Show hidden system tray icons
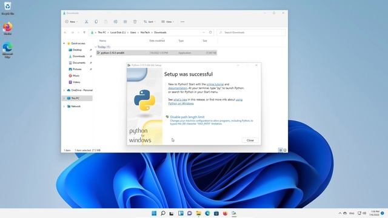Viewport: 388px width, 218px height. [339, 213]
